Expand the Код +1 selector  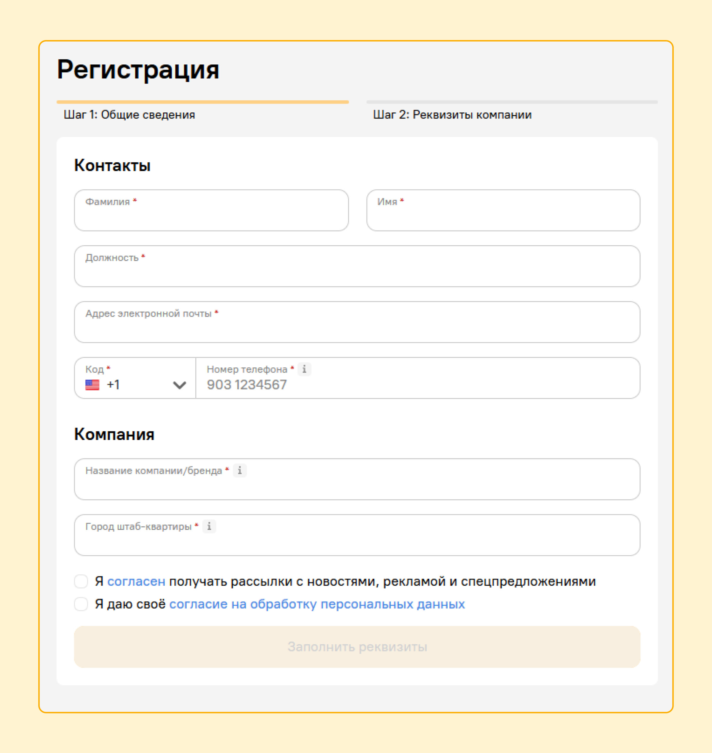(x=135, y=378)
